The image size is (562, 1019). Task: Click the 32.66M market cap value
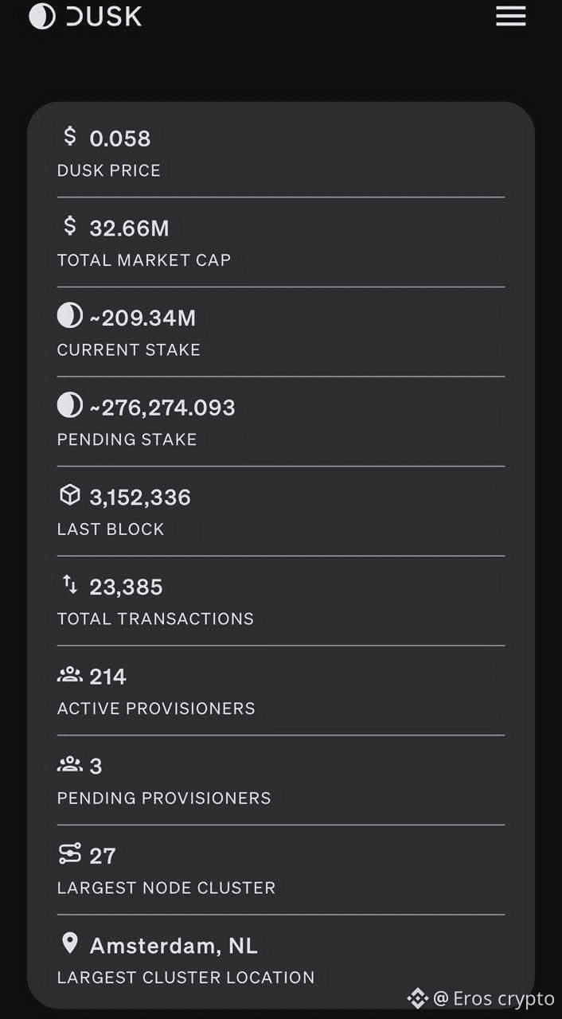click(x=129, y=228)
